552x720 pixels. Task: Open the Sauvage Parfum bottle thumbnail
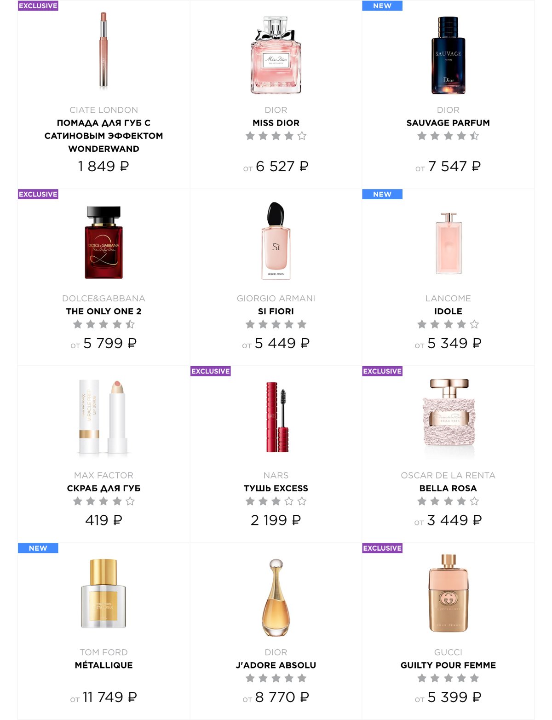click(448, 55)
